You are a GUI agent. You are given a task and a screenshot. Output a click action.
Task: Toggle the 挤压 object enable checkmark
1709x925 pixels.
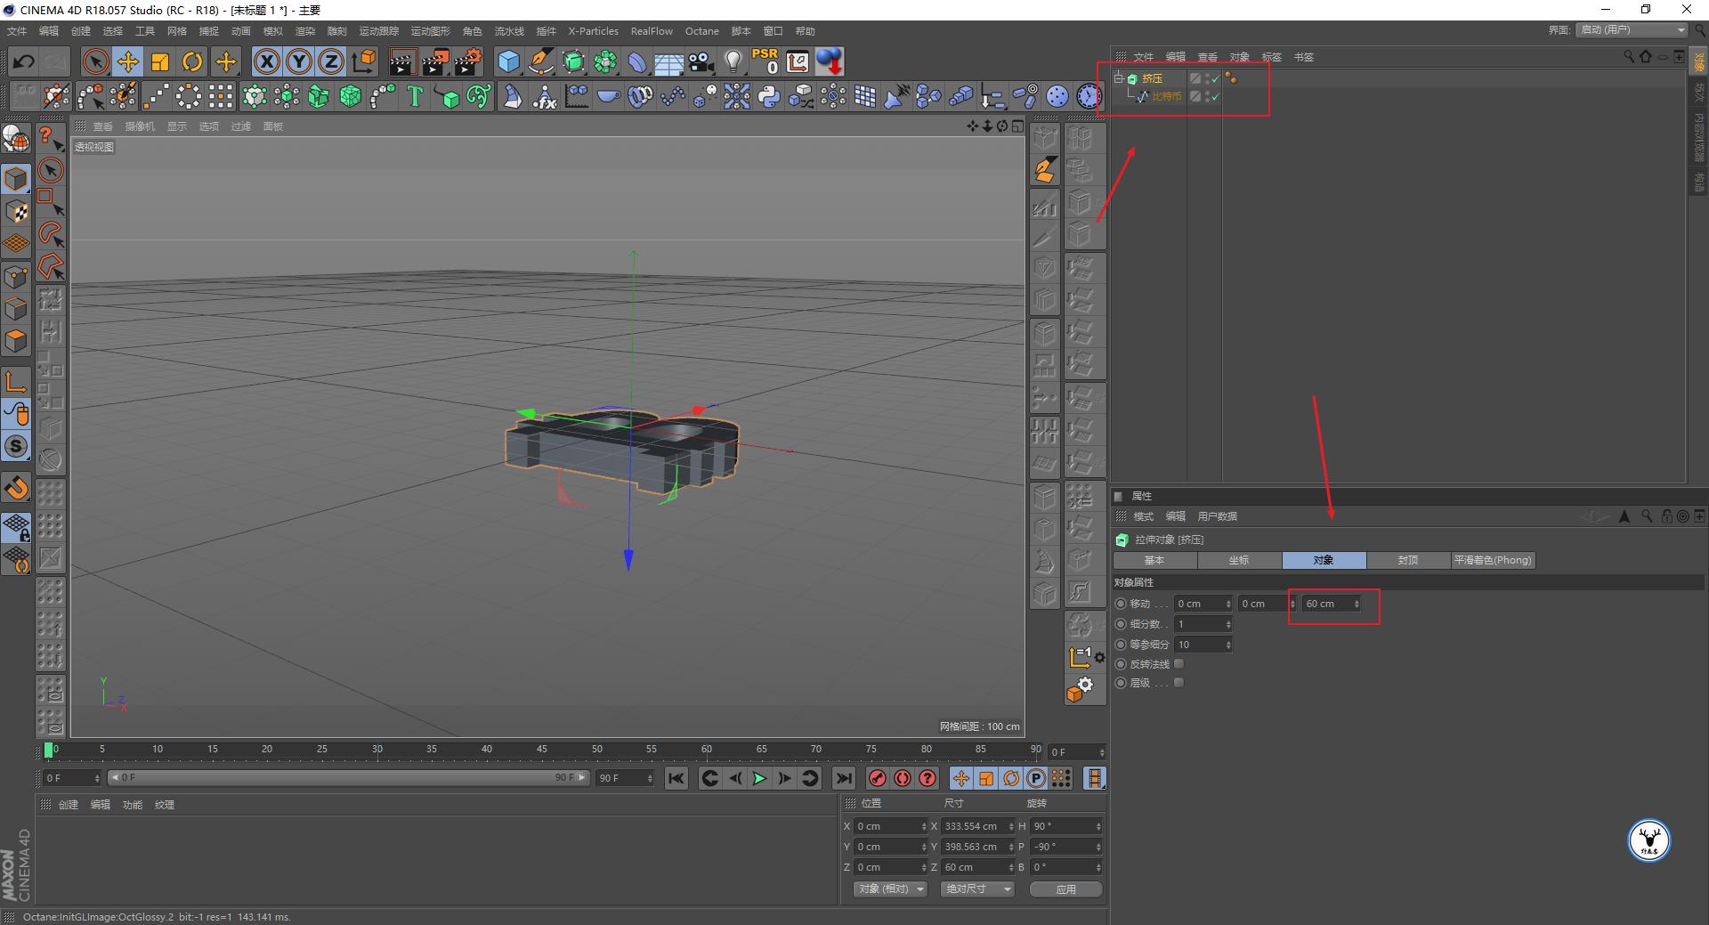[x=1216, y=79]
